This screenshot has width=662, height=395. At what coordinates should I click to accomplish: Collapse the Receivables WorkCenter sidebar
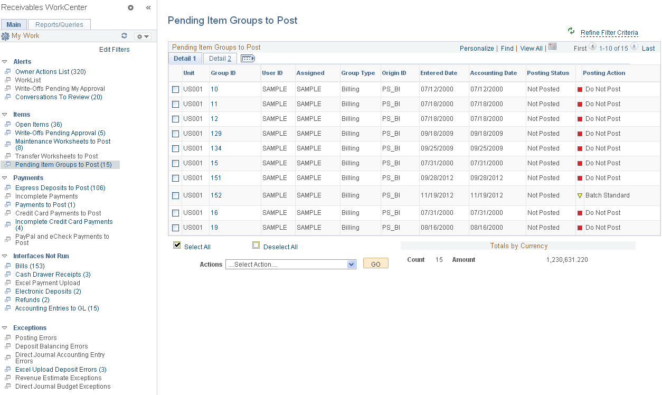(148, 7)
